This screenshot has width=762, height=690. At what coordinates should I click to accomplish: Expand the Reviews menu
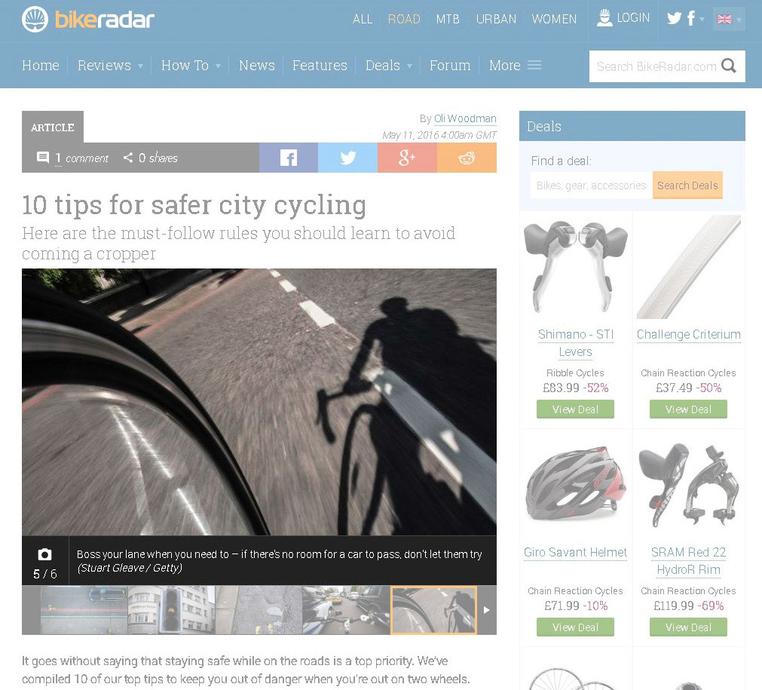click(x=110, y=65)
